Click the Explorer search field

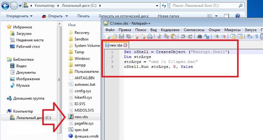pos(203,5)
